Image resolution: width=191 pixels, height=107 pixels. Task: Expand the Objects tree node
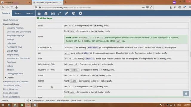tap(5, 78)
